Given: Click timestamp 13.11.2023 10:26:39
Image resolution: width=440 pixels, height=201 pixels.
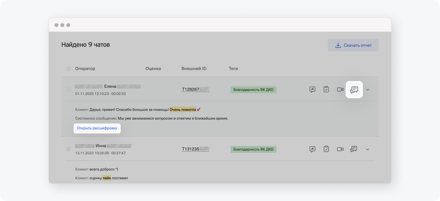Looking at the screenshot, I should [91, 153].
